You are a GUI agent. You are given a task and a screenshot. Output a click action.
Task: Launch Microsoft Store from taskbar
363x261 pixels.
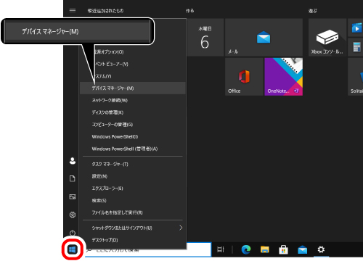[283, 249]
